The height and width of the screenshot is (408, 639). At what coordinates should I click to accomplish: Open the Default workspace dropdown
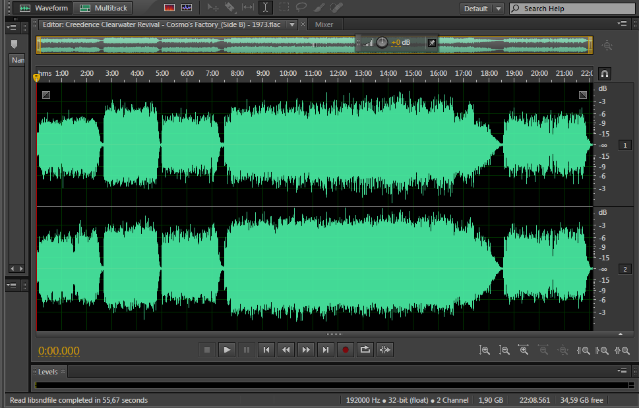(x=481, y=9)
